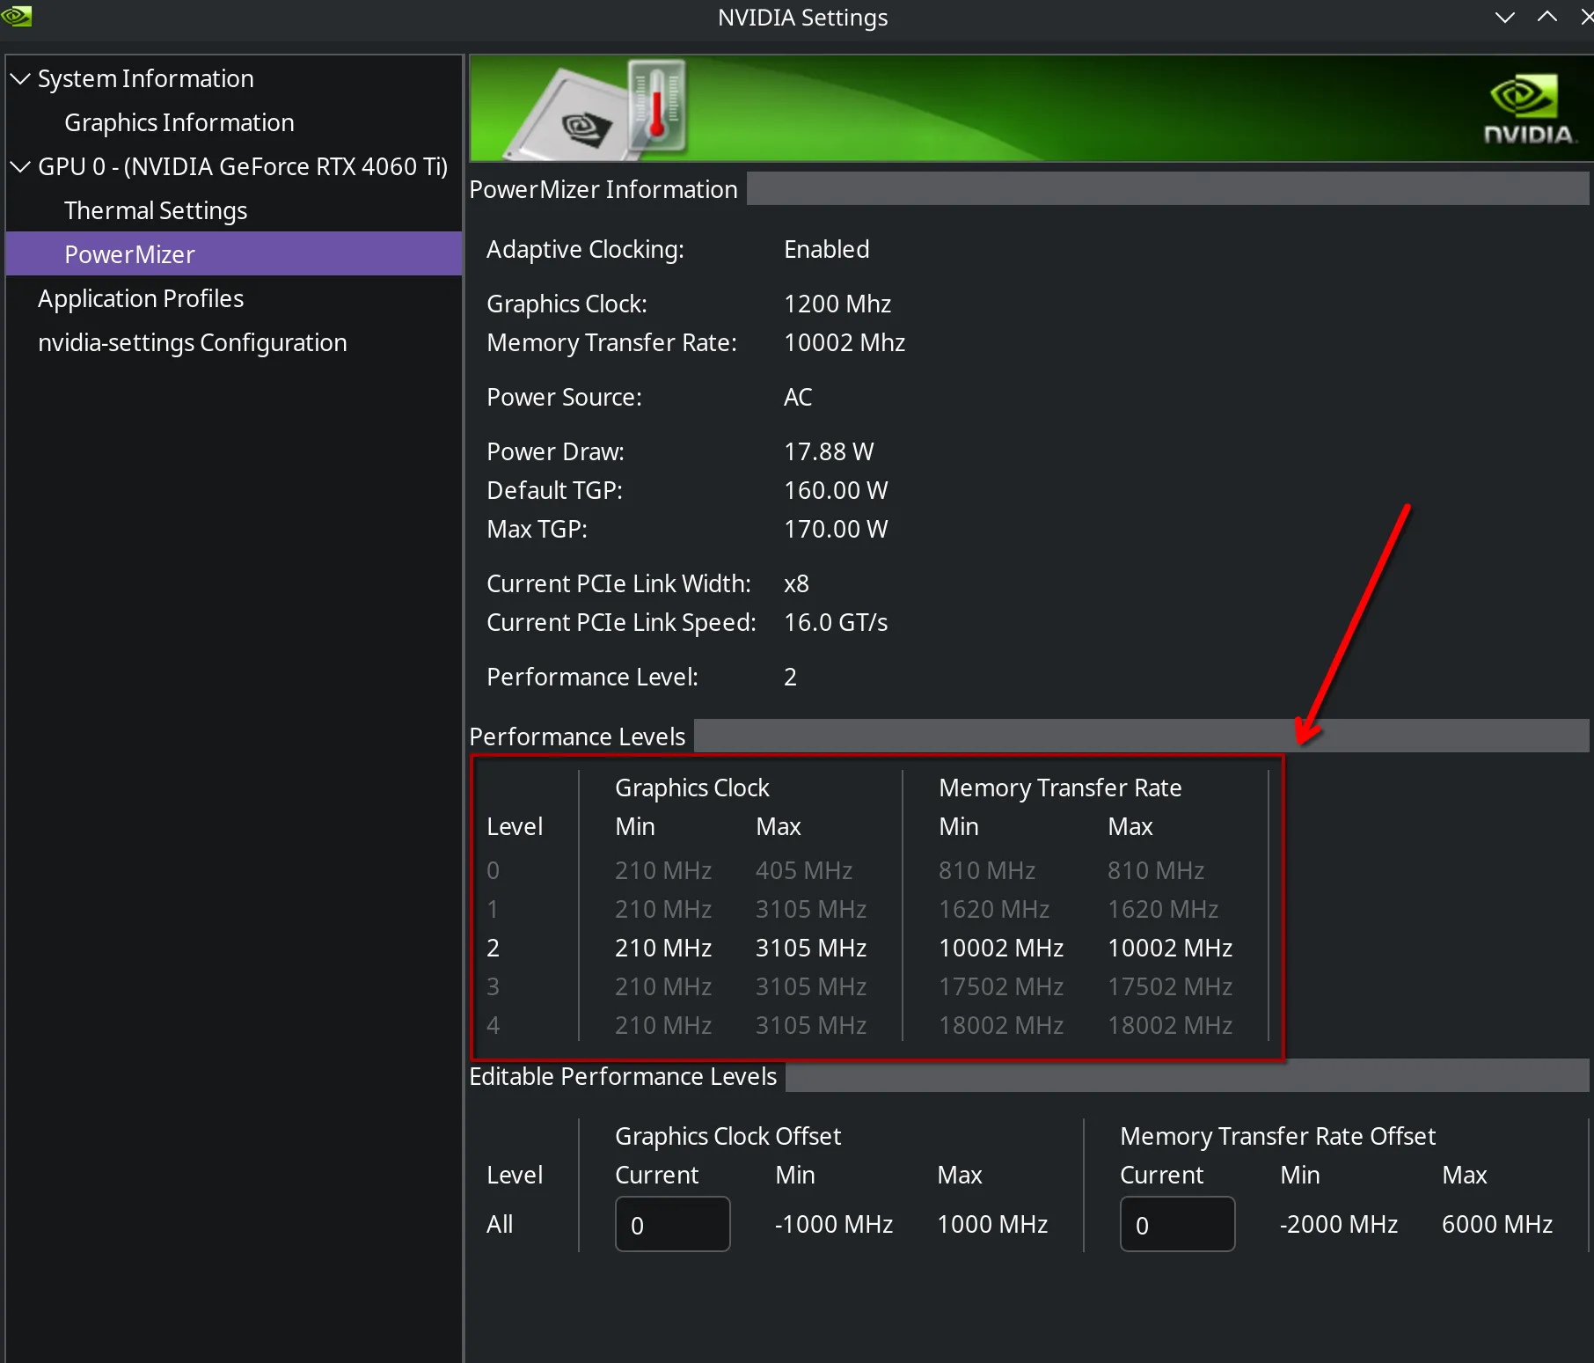This screenshot has height=1363, width=1594.
Task: Collapse the GPU 0 RTX 4060 Ti section
Action: tap(19, 167)
